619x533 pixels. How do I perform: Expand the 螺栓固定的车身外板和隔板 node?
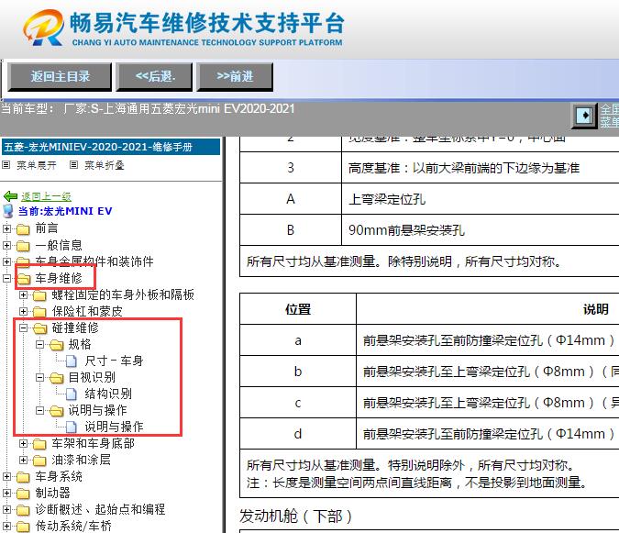click(x=23, y=294)
